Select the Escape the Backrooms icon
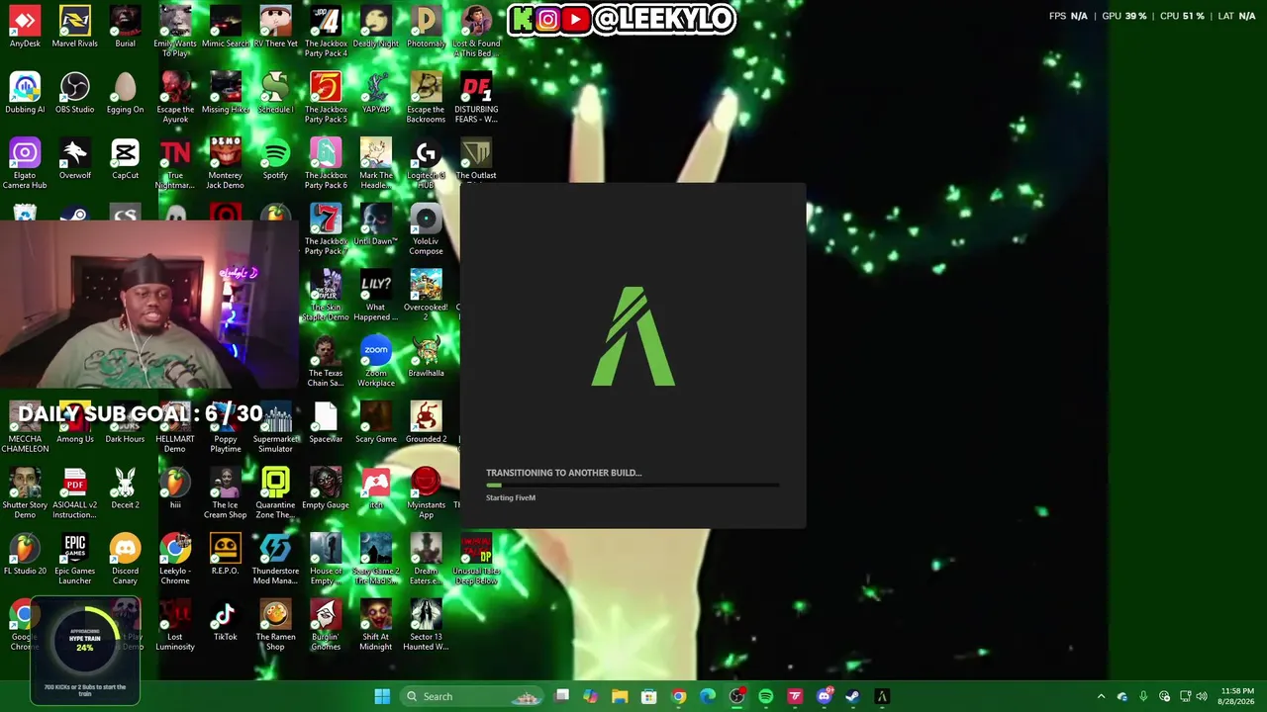Image resolution: width=1267 pixels, height=712 pixels. (x=426, y=97)
